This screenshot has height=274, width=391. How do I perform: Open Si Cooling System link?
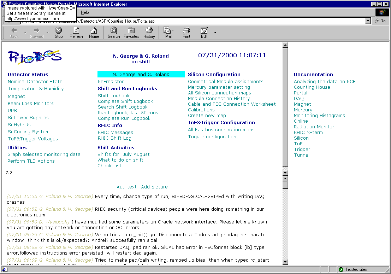click(x=28, y=132)
